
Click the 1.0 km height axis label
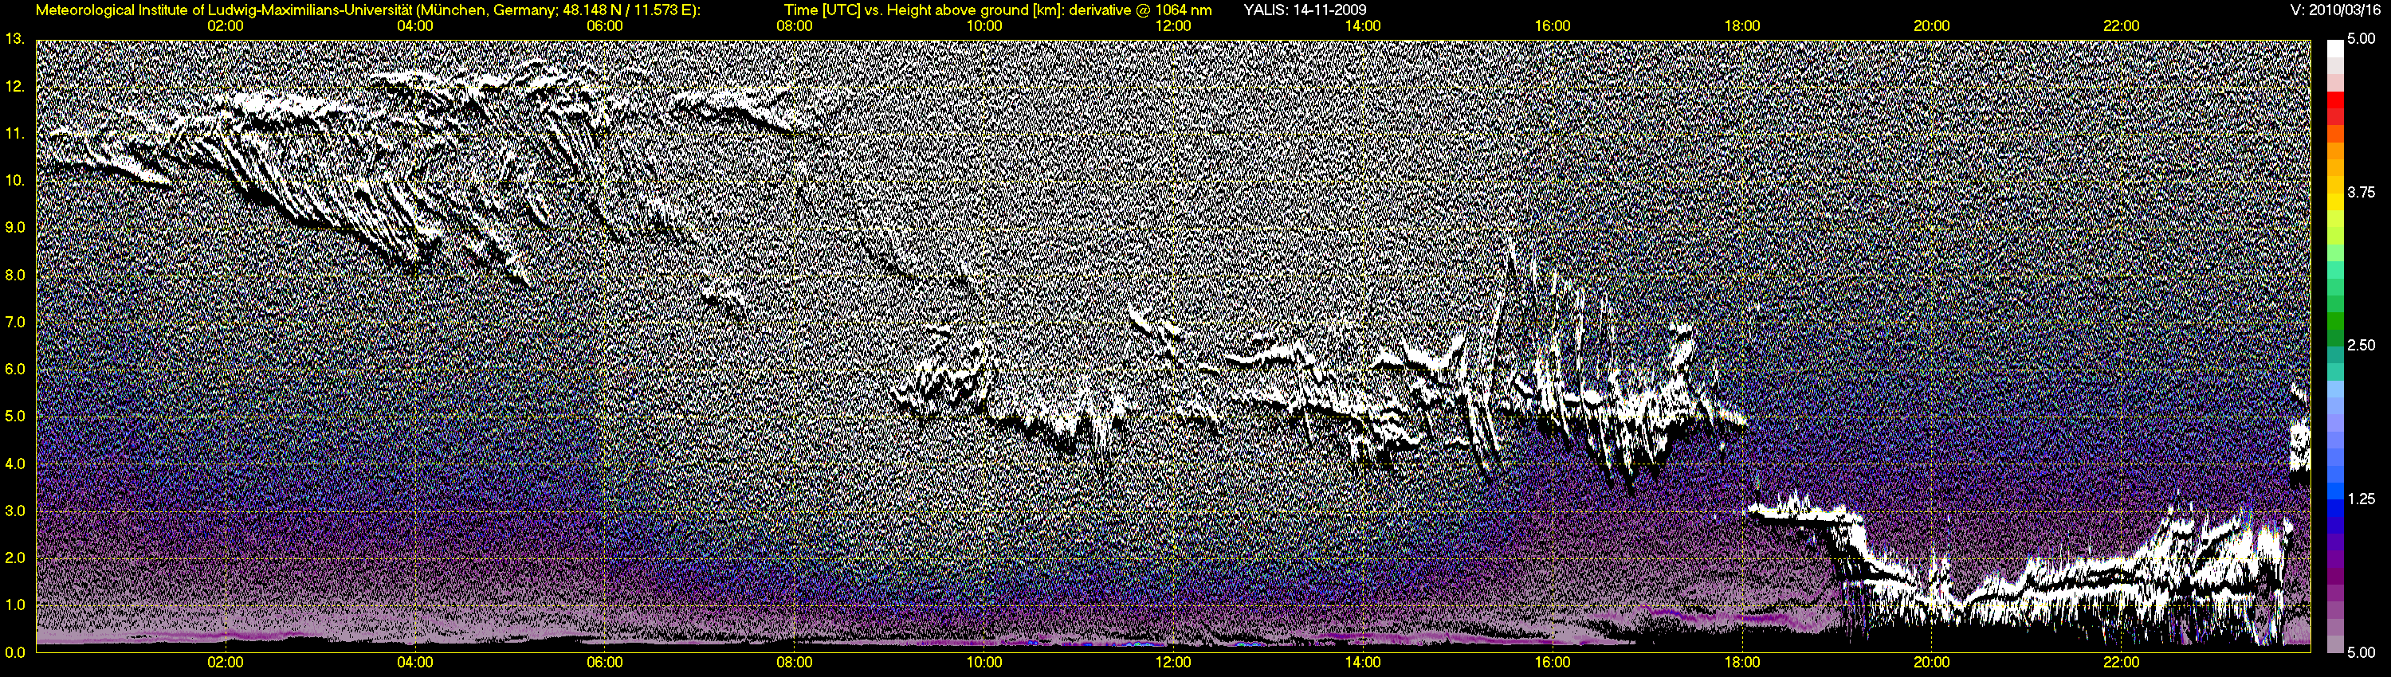coord(14,605)
